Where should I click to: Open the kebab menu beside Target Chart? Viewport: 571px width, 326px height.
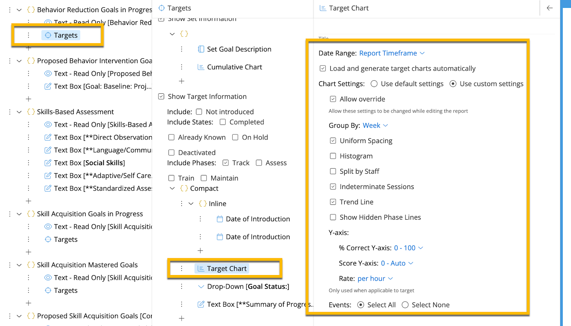(182, 268)
